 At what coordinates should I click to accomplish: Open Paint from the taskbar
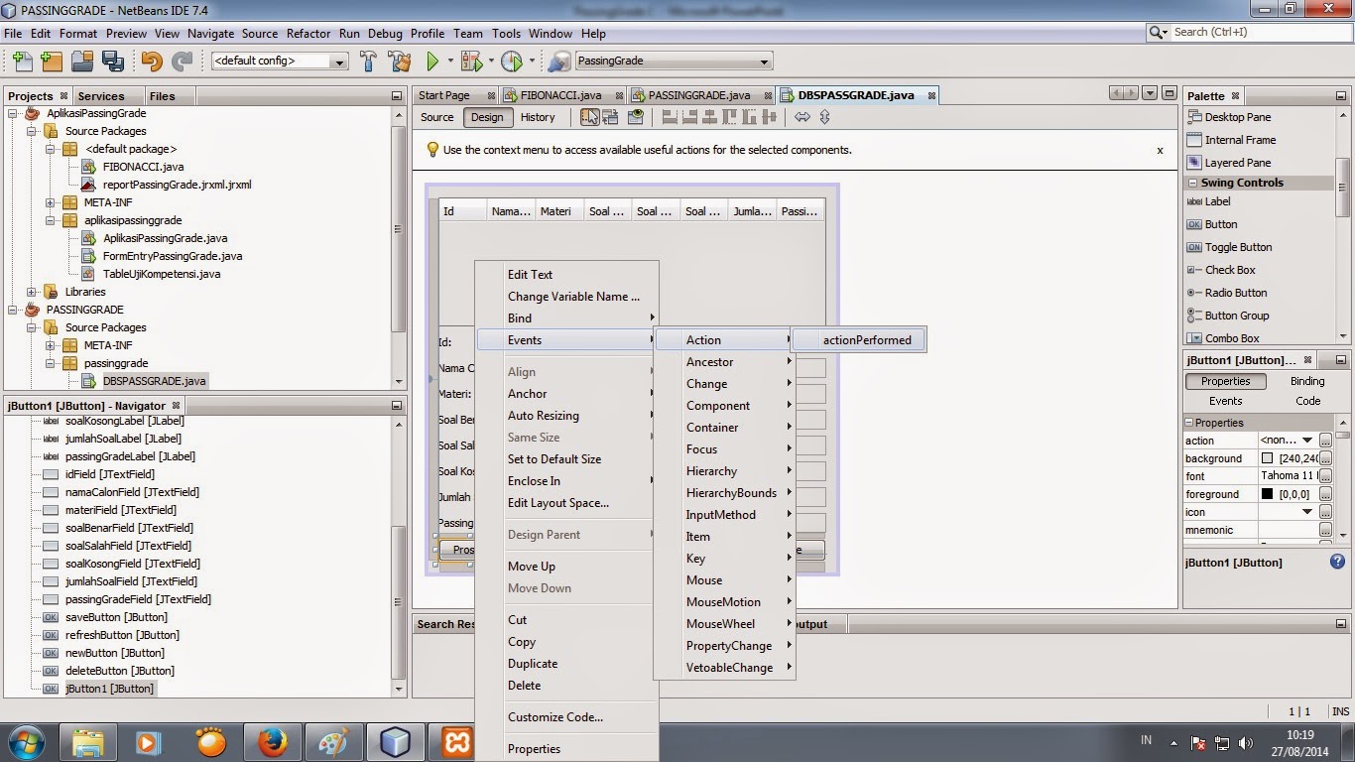(x=333, y=741)
